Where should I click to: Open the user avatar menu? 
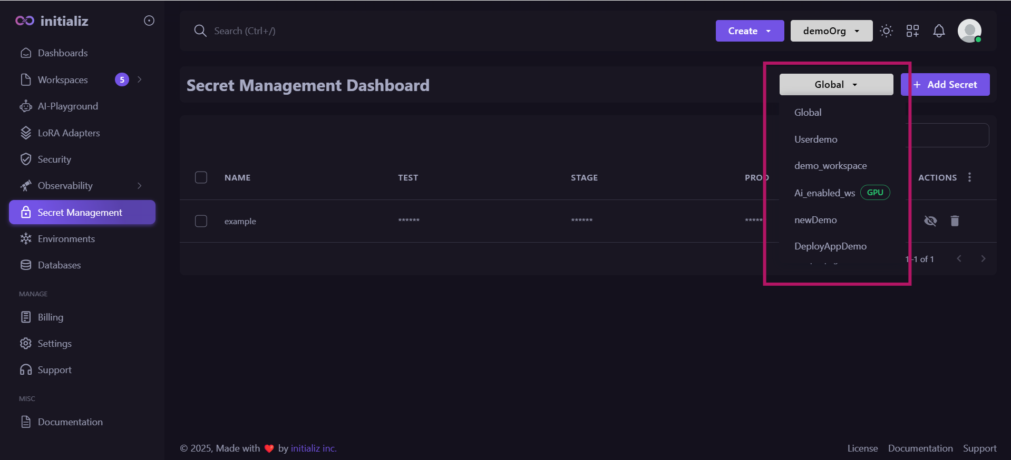[x=969, y=31]
